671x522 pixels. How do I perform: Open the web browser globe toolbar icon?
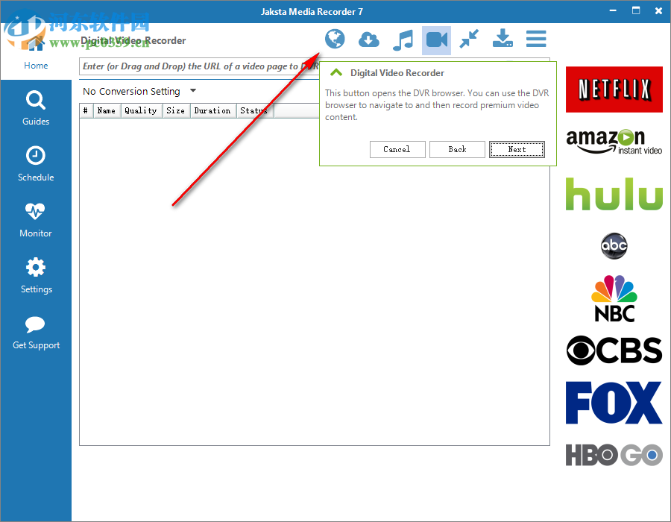(335, 40)
